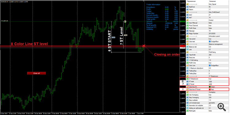Pick the Color line 0% Green swatch
This screenshot has width=230, height=115.
coord(209,87)
